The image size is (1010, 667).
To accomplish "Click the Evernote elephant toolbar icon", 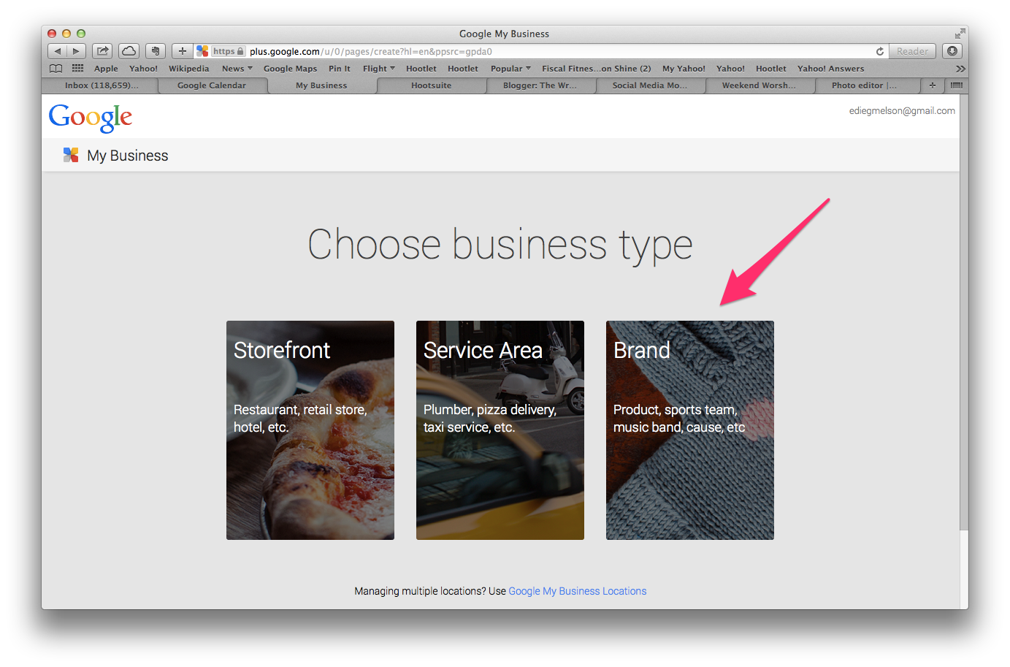I will [x=155, y=51].
